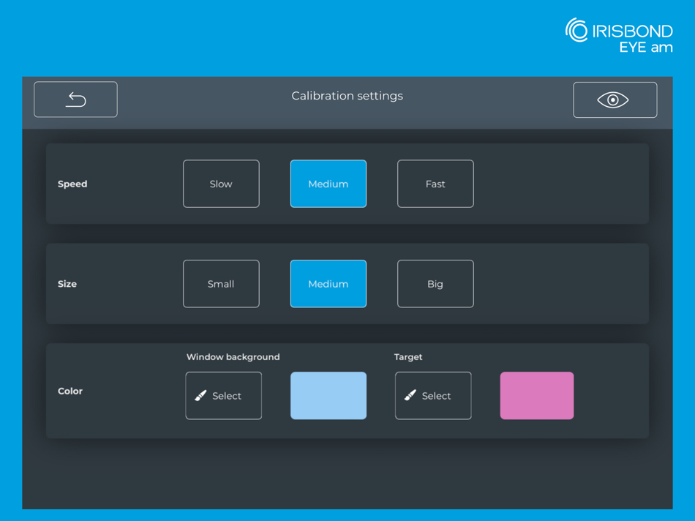The height and width of the screenshot is (521, 695).
Task: Set calibration speed to Slow
Action: coord(221,184)
